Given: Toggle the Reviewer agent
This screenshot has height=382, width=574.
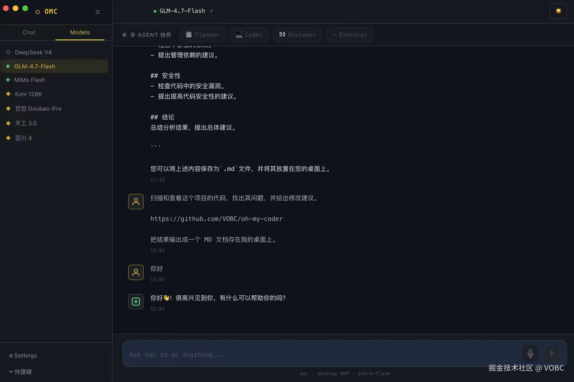Looking at the screenshot, I should point(297,35).
